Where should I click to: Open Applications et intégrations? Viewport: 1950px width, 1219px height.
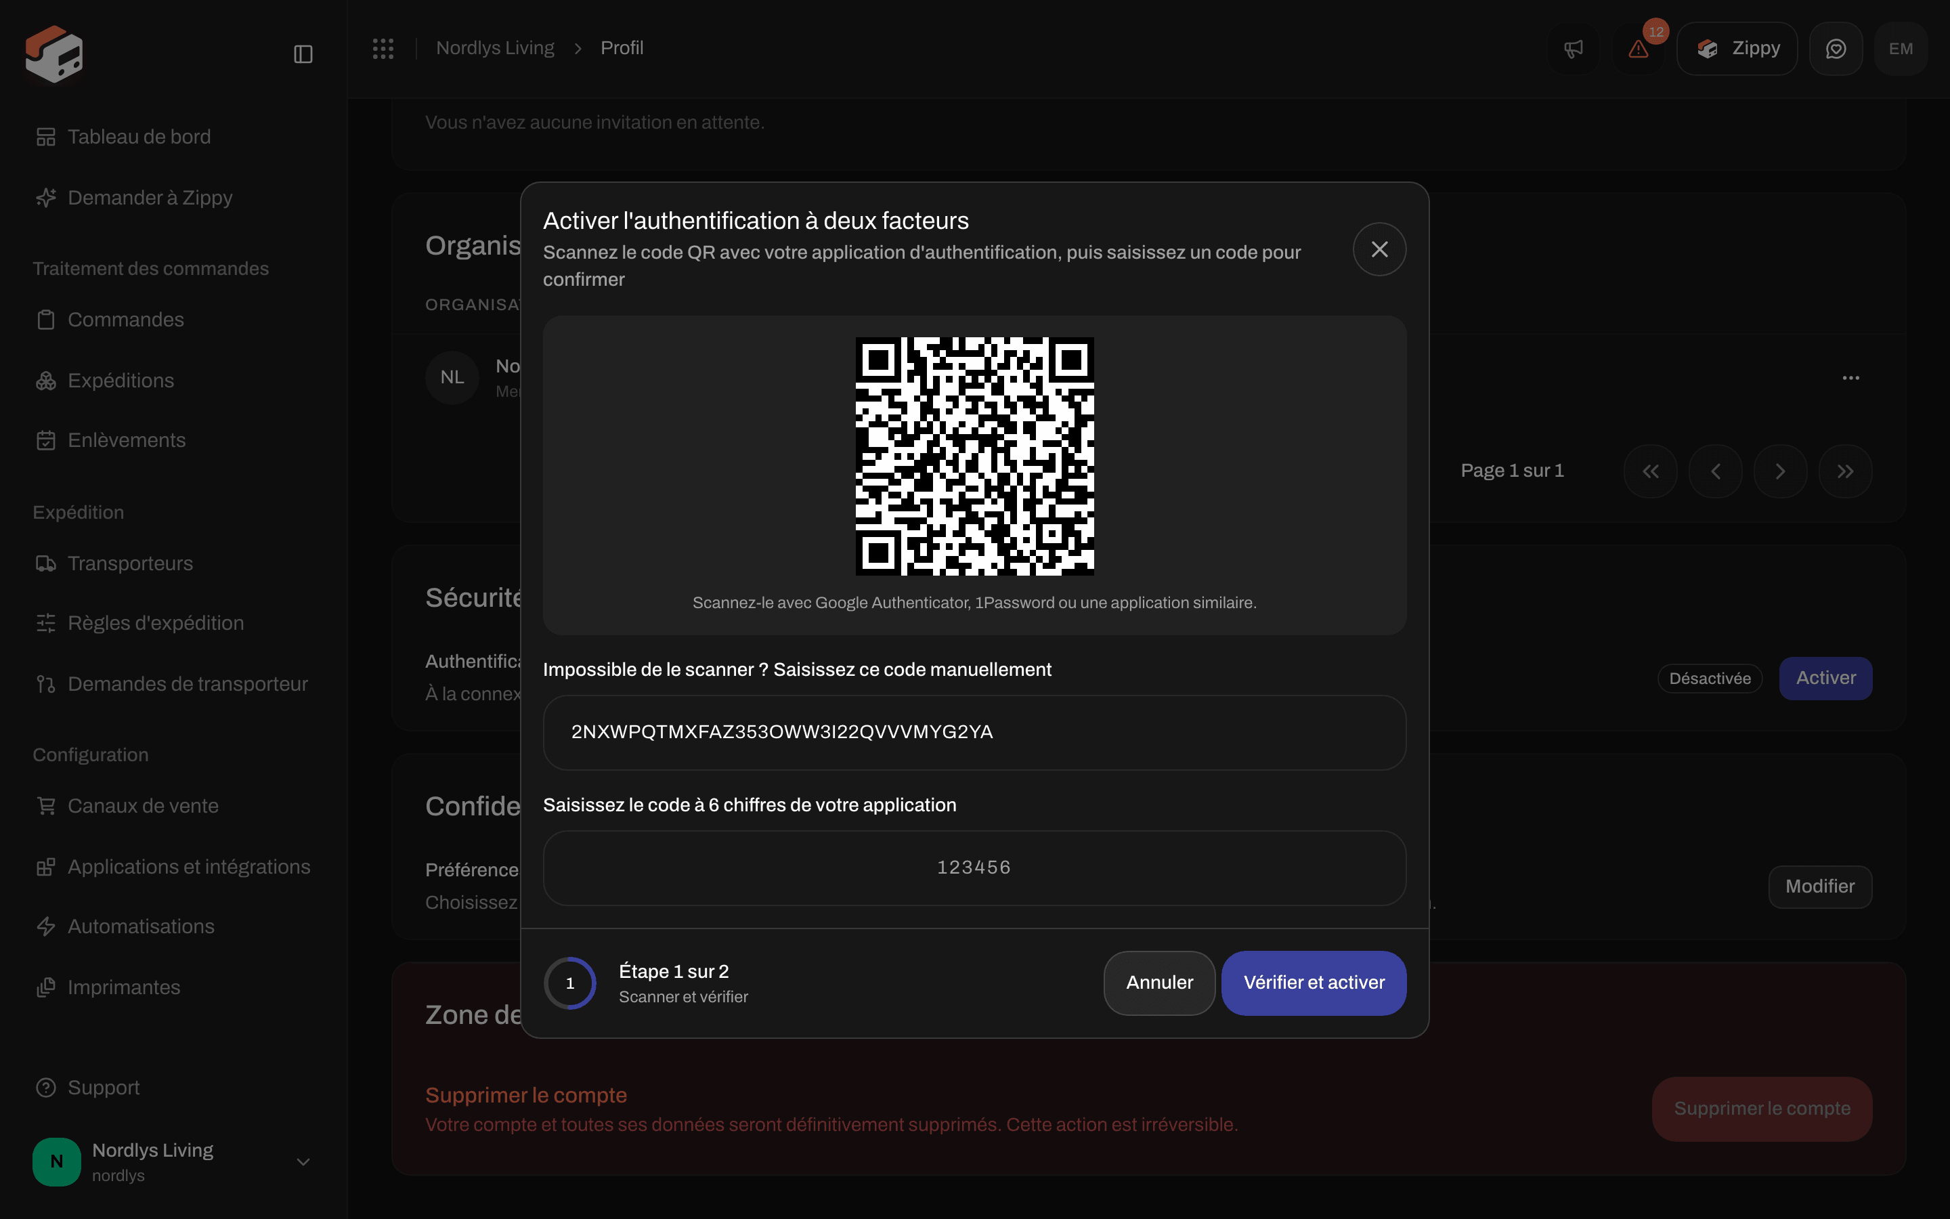(x=173, y=867)
